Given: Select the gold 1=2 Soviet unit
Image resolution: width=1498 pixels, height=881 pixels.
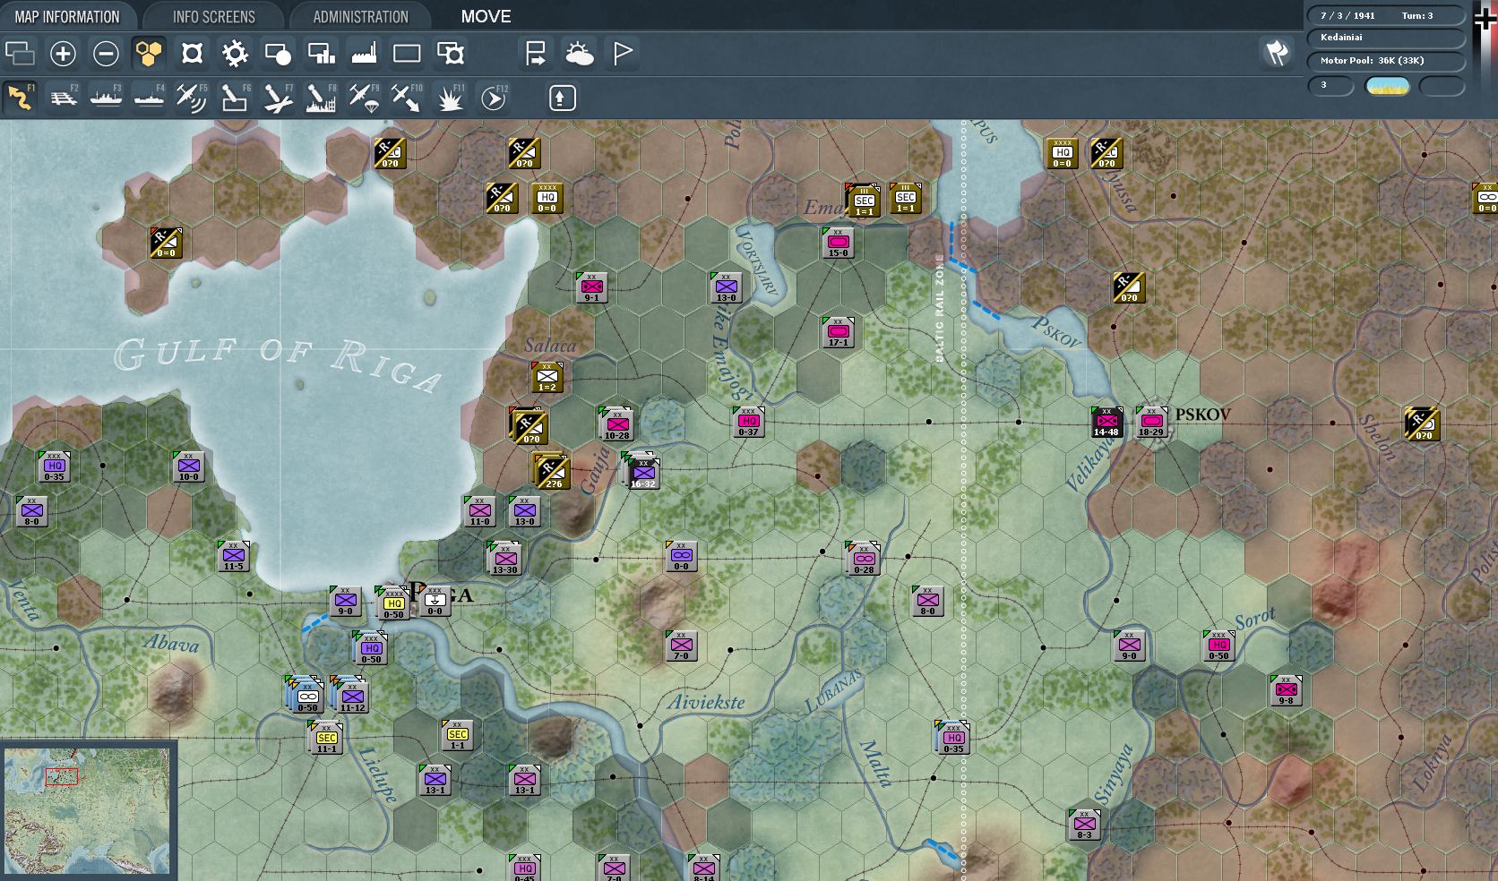Looking at the screenshot, I should pyautogui.click(x=547, y=377).
